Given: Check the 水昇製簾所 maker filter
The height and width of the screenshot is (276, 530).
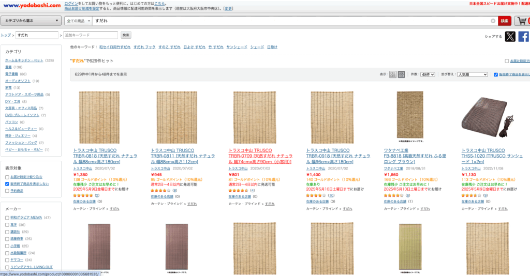Looking at the screenshot, I should (7, 253).
